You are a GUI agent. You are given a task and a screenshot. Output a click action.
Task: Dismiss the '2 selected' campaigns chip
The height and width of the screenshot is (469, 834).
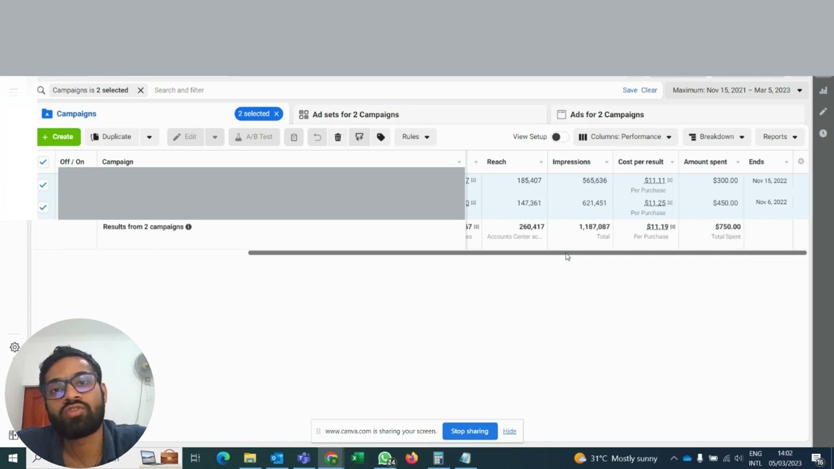point(276,114)
